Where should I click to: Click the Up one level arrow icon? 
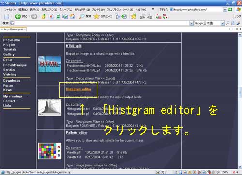[x=44, y=16]
